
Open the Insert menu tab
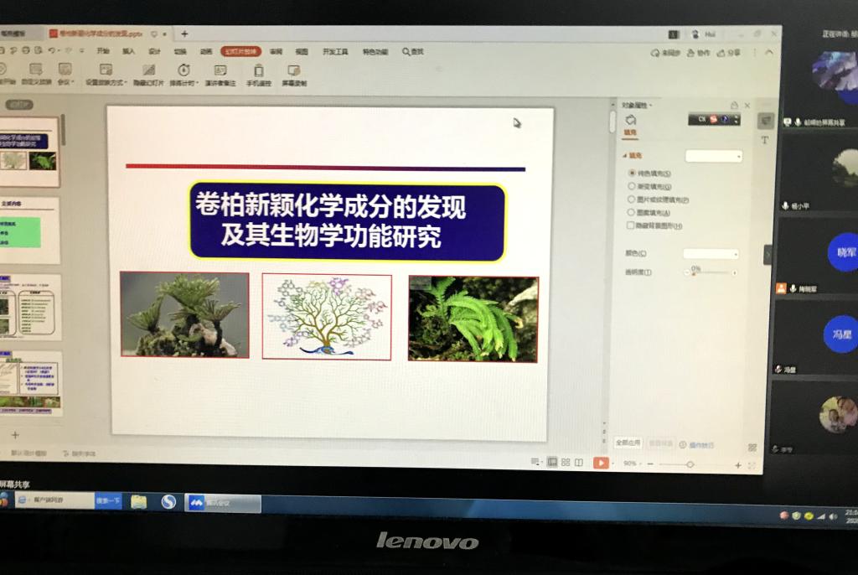click(128, 51)
